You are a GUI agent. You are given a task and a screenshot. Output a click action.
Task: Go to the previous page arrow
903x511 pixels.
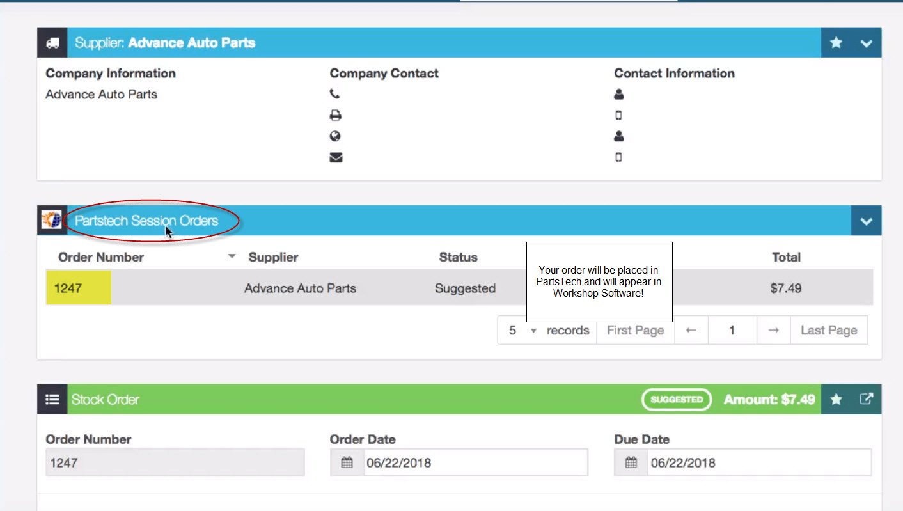click(691, 330)
